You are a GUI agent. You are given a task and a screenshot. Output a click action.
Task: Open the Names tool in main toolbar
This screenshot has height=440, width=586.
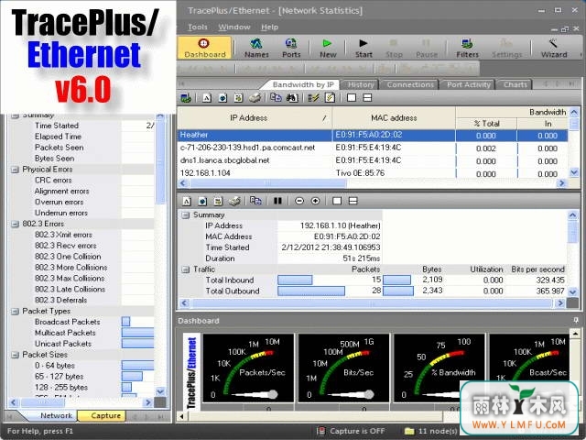pyautogui.click(x=256, y=48)
